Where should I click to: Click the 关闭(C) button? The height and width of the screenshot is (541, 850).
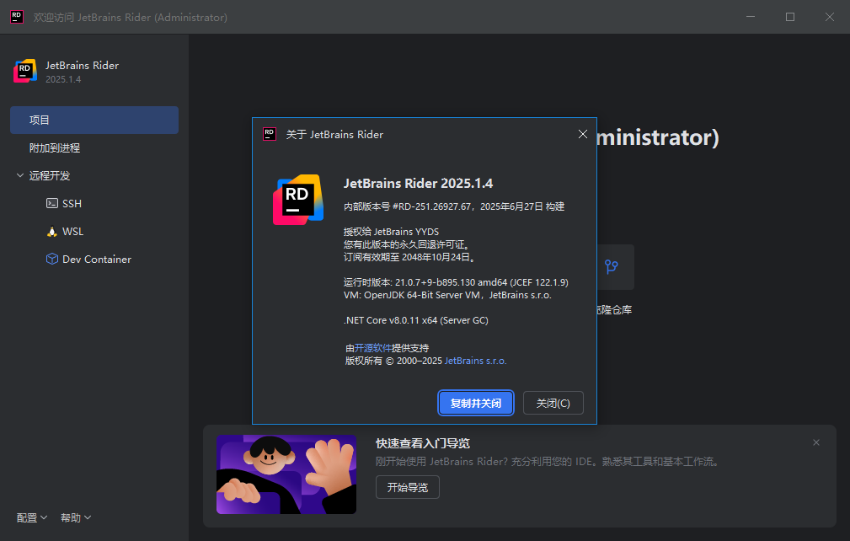click(x=553, y=403)
